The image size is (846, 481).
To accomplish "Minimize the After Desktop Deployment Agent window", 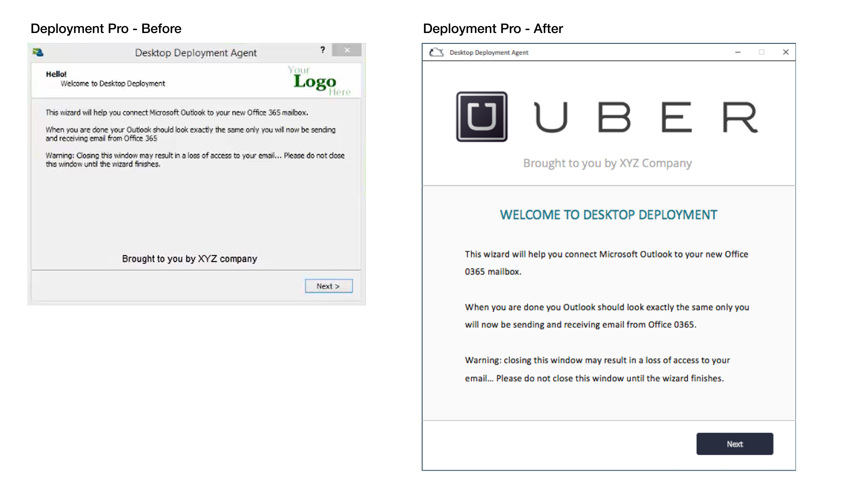I will pyautogui.click(x=738, y=52).
